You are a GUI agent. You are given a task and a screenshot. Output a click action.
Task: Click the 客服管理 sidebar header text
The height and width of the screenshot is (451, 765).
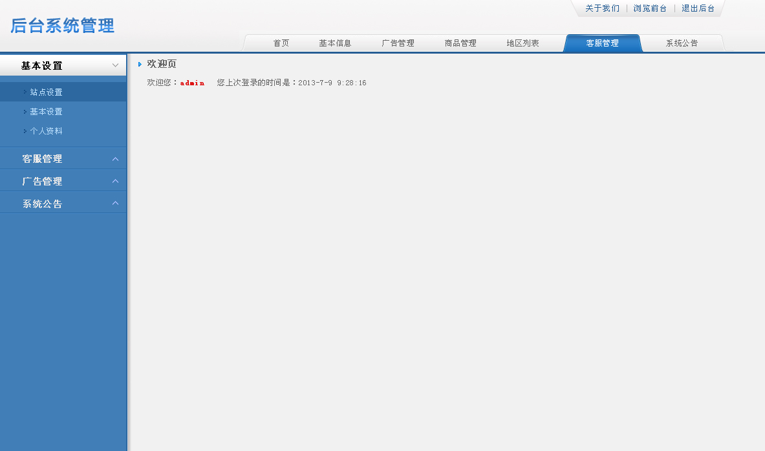[42, 159]
